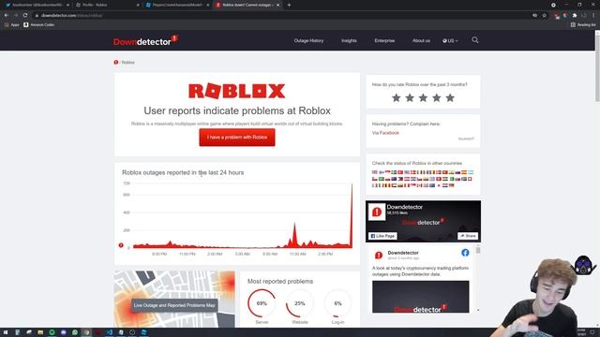The image size is (600, 337).
Task: Click the page vertical scrollbar thumb
Action: coord(597,68)
